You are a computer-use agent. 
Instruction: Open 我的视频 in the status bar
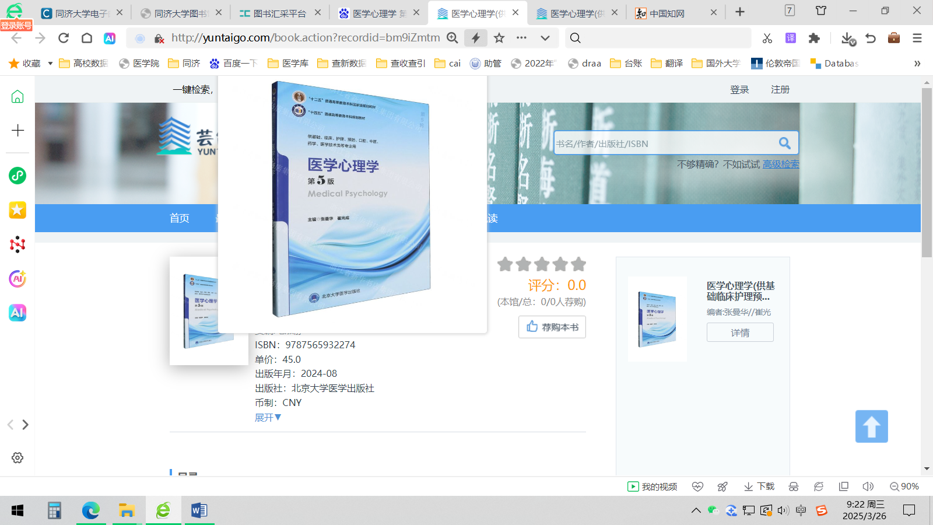[x=652, y=487]
